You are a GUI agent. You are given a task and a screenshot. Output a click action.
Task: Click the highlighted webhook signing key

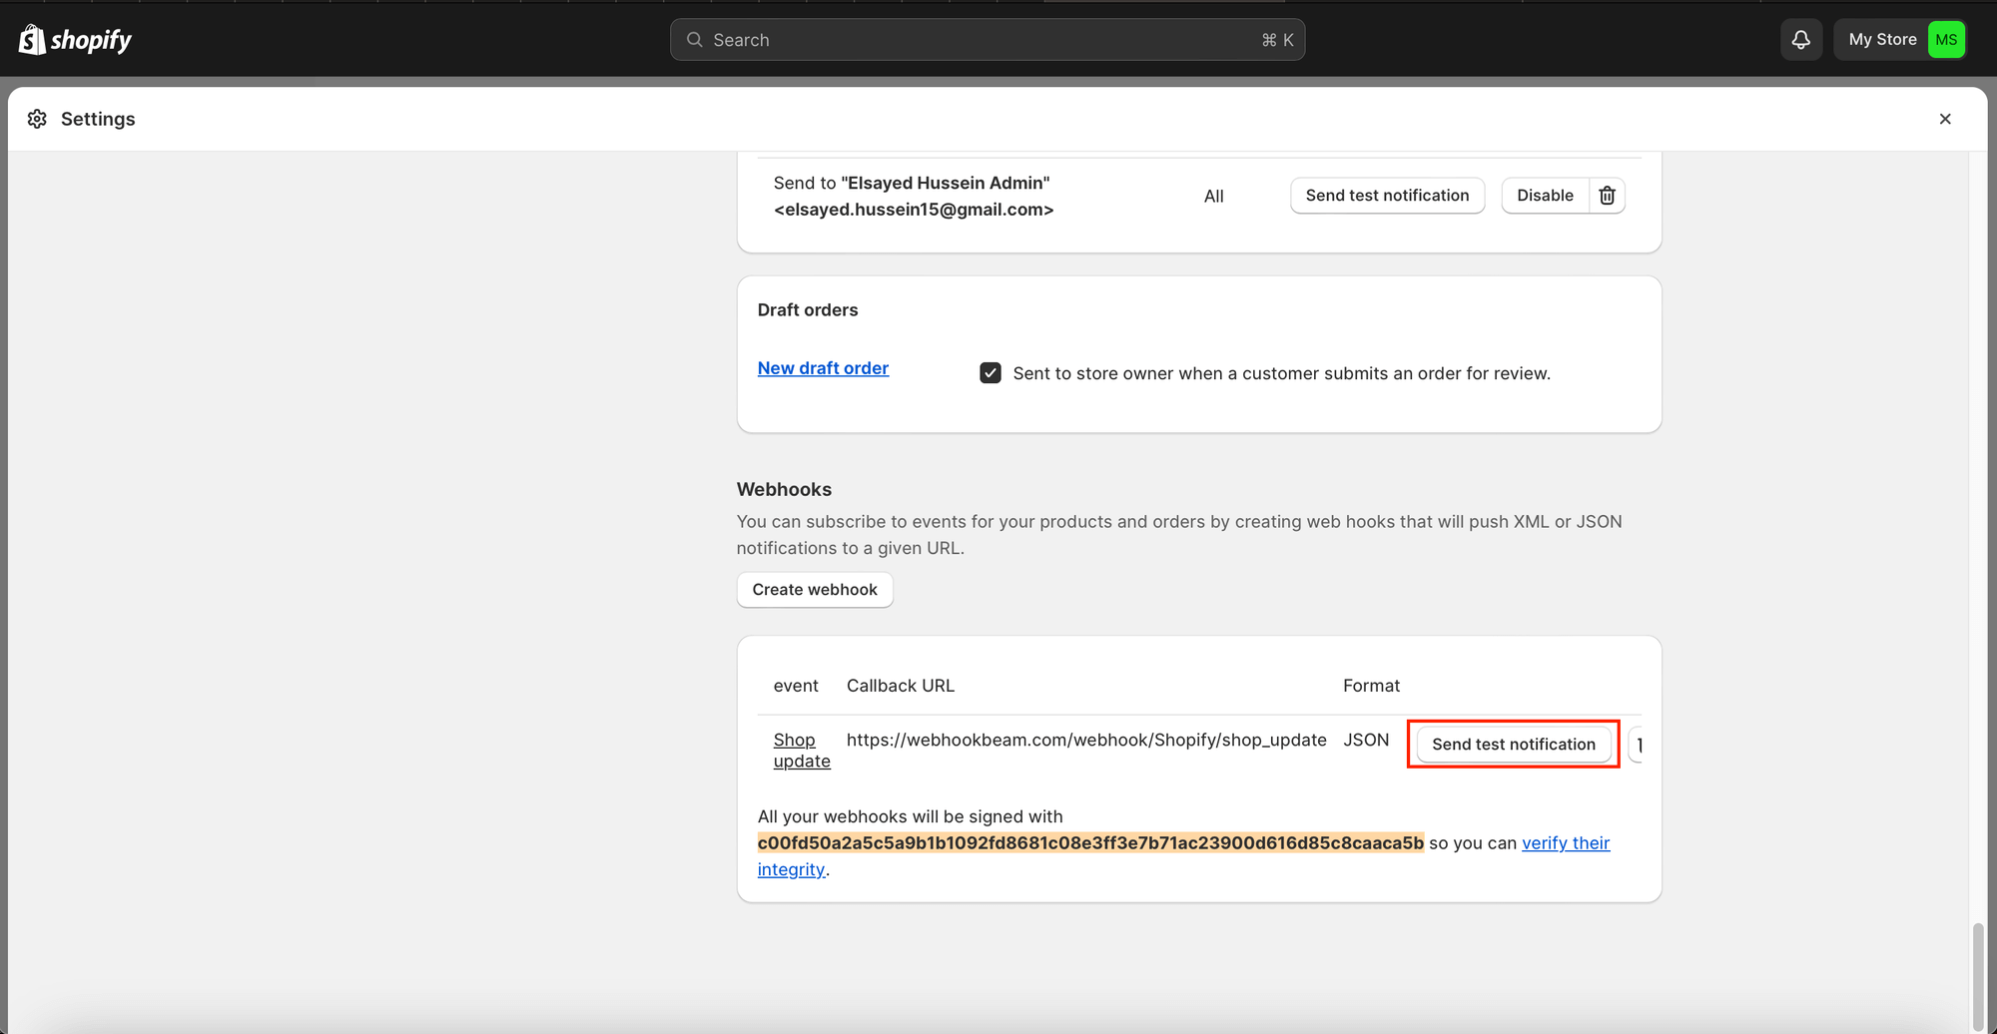tap(1089, 843)
